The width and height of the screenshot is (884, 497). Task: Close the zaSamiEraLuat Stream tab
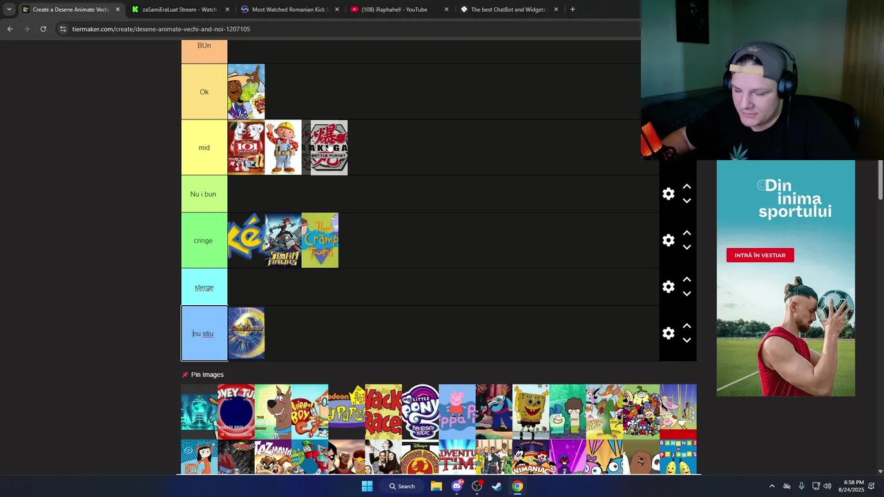pos(227,10)
